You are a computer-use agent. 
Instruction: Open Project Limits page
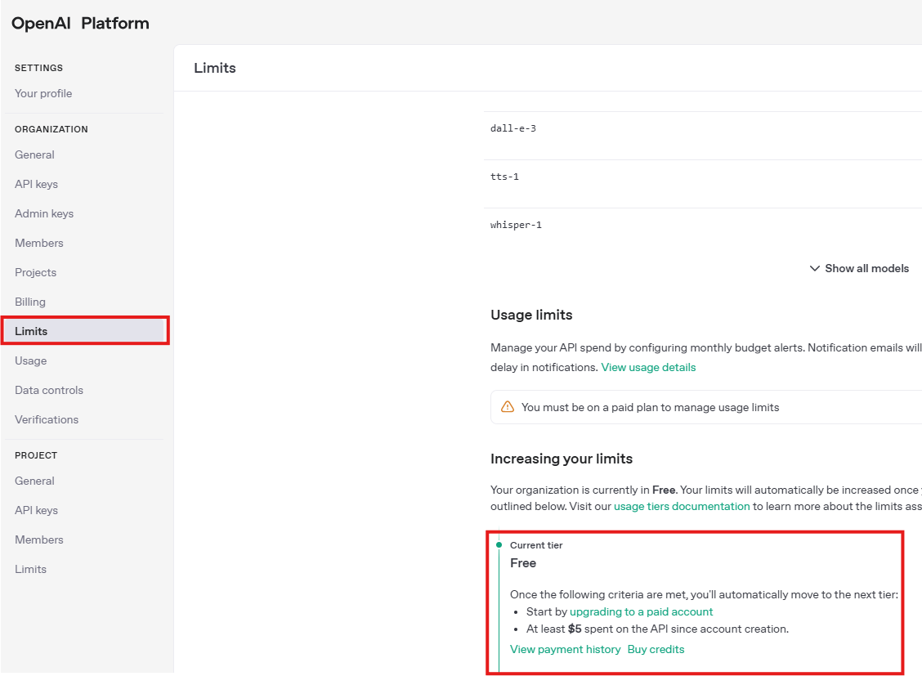tap(30, 569)
